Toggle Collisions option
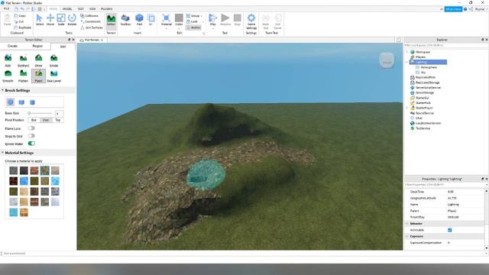The image size is (489, 275). [x=89, y=15]
